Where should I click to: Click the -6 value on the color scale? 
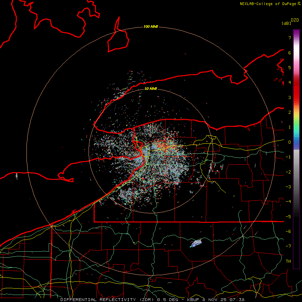[288, 232]
